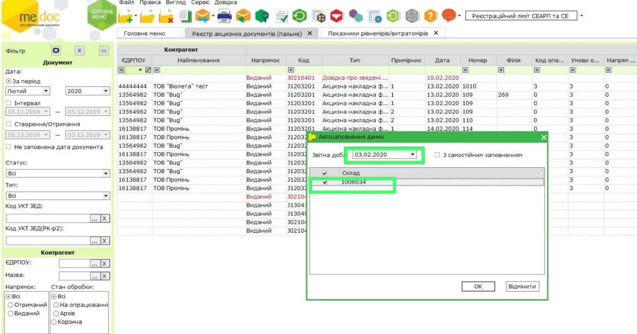Click the delete document folder icon
This screenshot has height=334, width=637.
[166, 17]
